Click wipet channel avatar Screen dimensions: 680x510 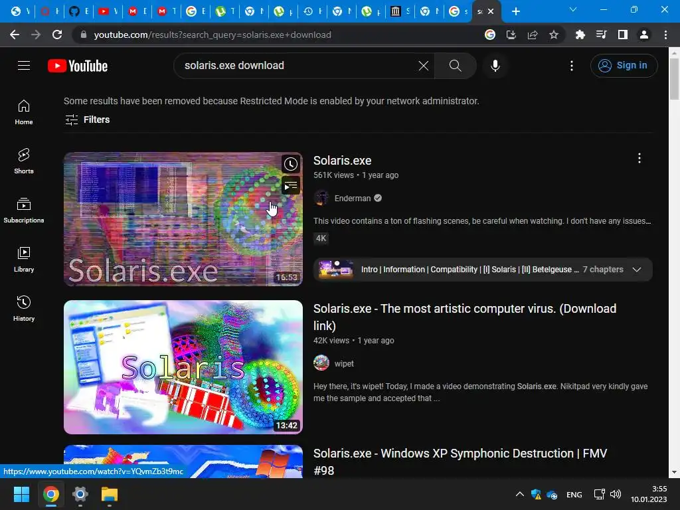tap(321, 363)
